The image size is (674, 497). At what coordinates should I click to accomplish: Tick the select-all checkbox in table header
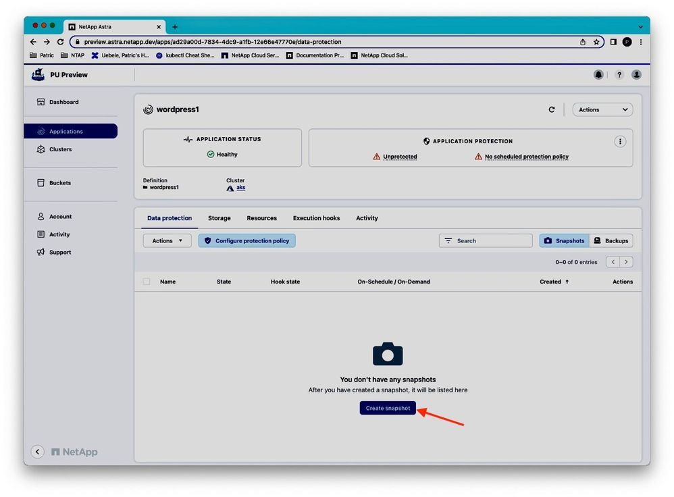pos(147,282)
